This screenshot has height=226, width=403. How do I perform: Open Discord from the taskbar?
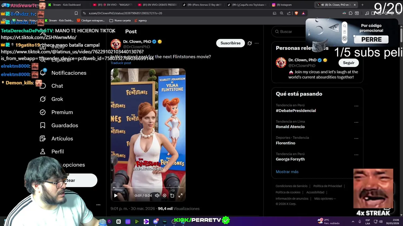[155, 222]
